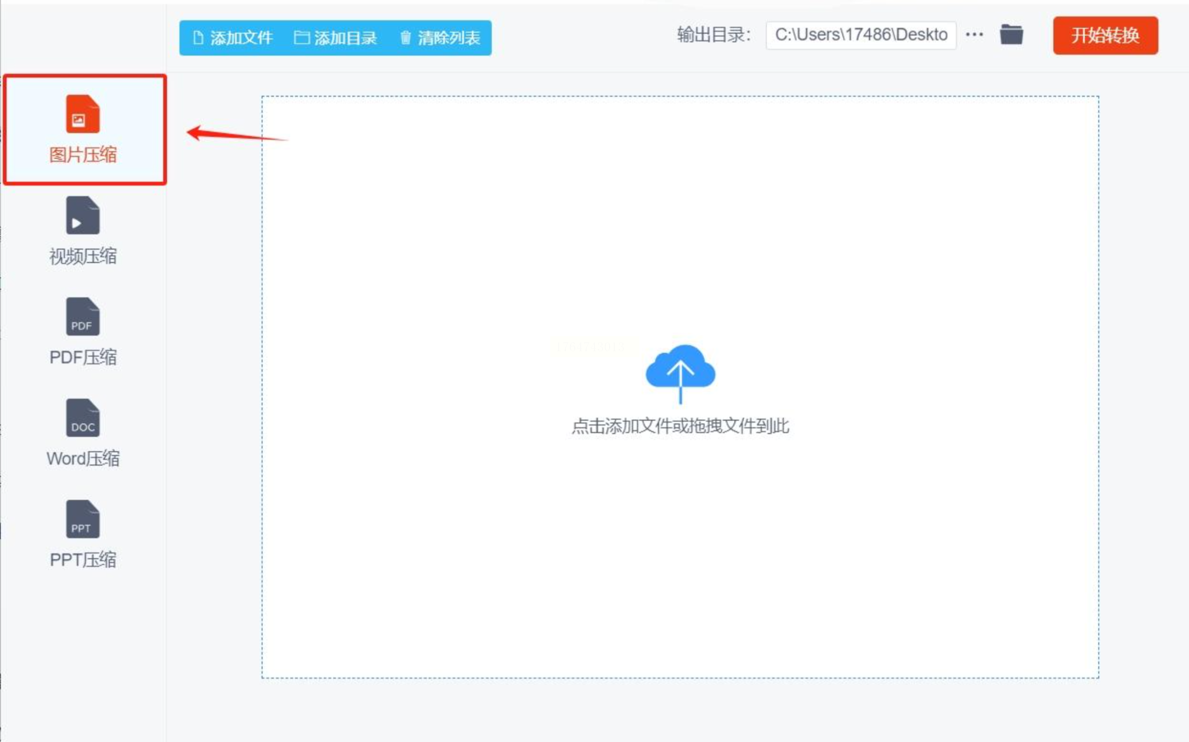1189x742 pixels.
Task: Click the orange 图片压缩 image icon
Action: (82, 114)
